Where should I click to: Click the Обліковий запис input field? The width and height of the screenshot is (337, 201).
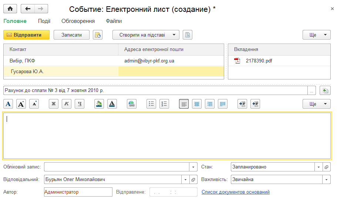[x=117, y=167]
